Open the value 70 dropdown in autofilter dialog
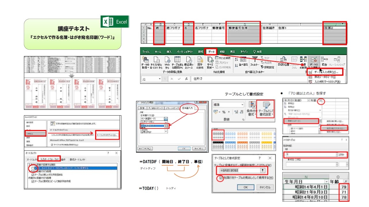Image resolution: width=369 pixels, height=207 pixels. [x=336, y=155]
